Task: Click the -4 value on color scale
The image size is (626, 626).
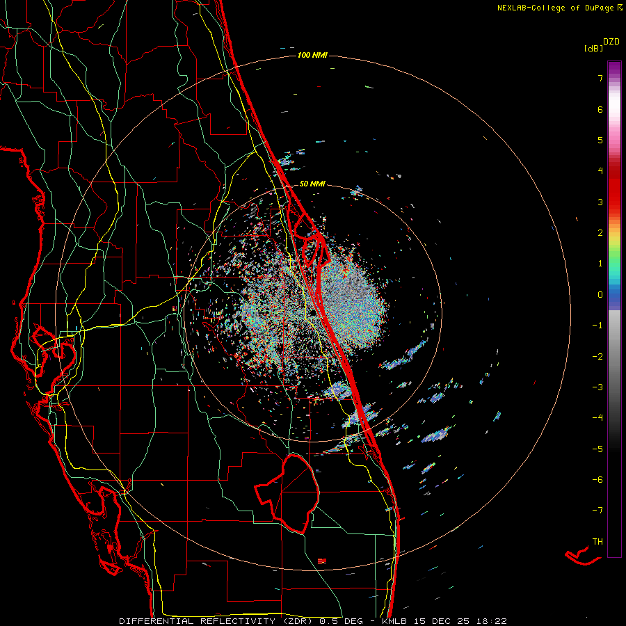Action: pos(597,418)
